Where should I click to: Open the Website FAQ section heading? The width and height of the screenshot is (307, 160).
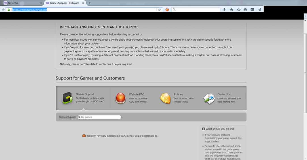coord(137,94)
